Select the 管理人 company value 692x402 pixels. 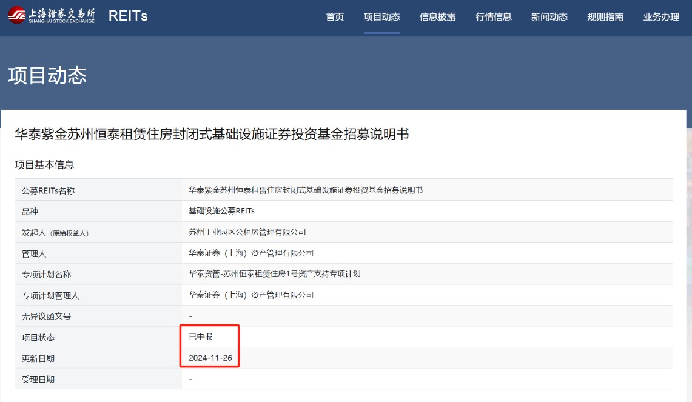[251, 253]
